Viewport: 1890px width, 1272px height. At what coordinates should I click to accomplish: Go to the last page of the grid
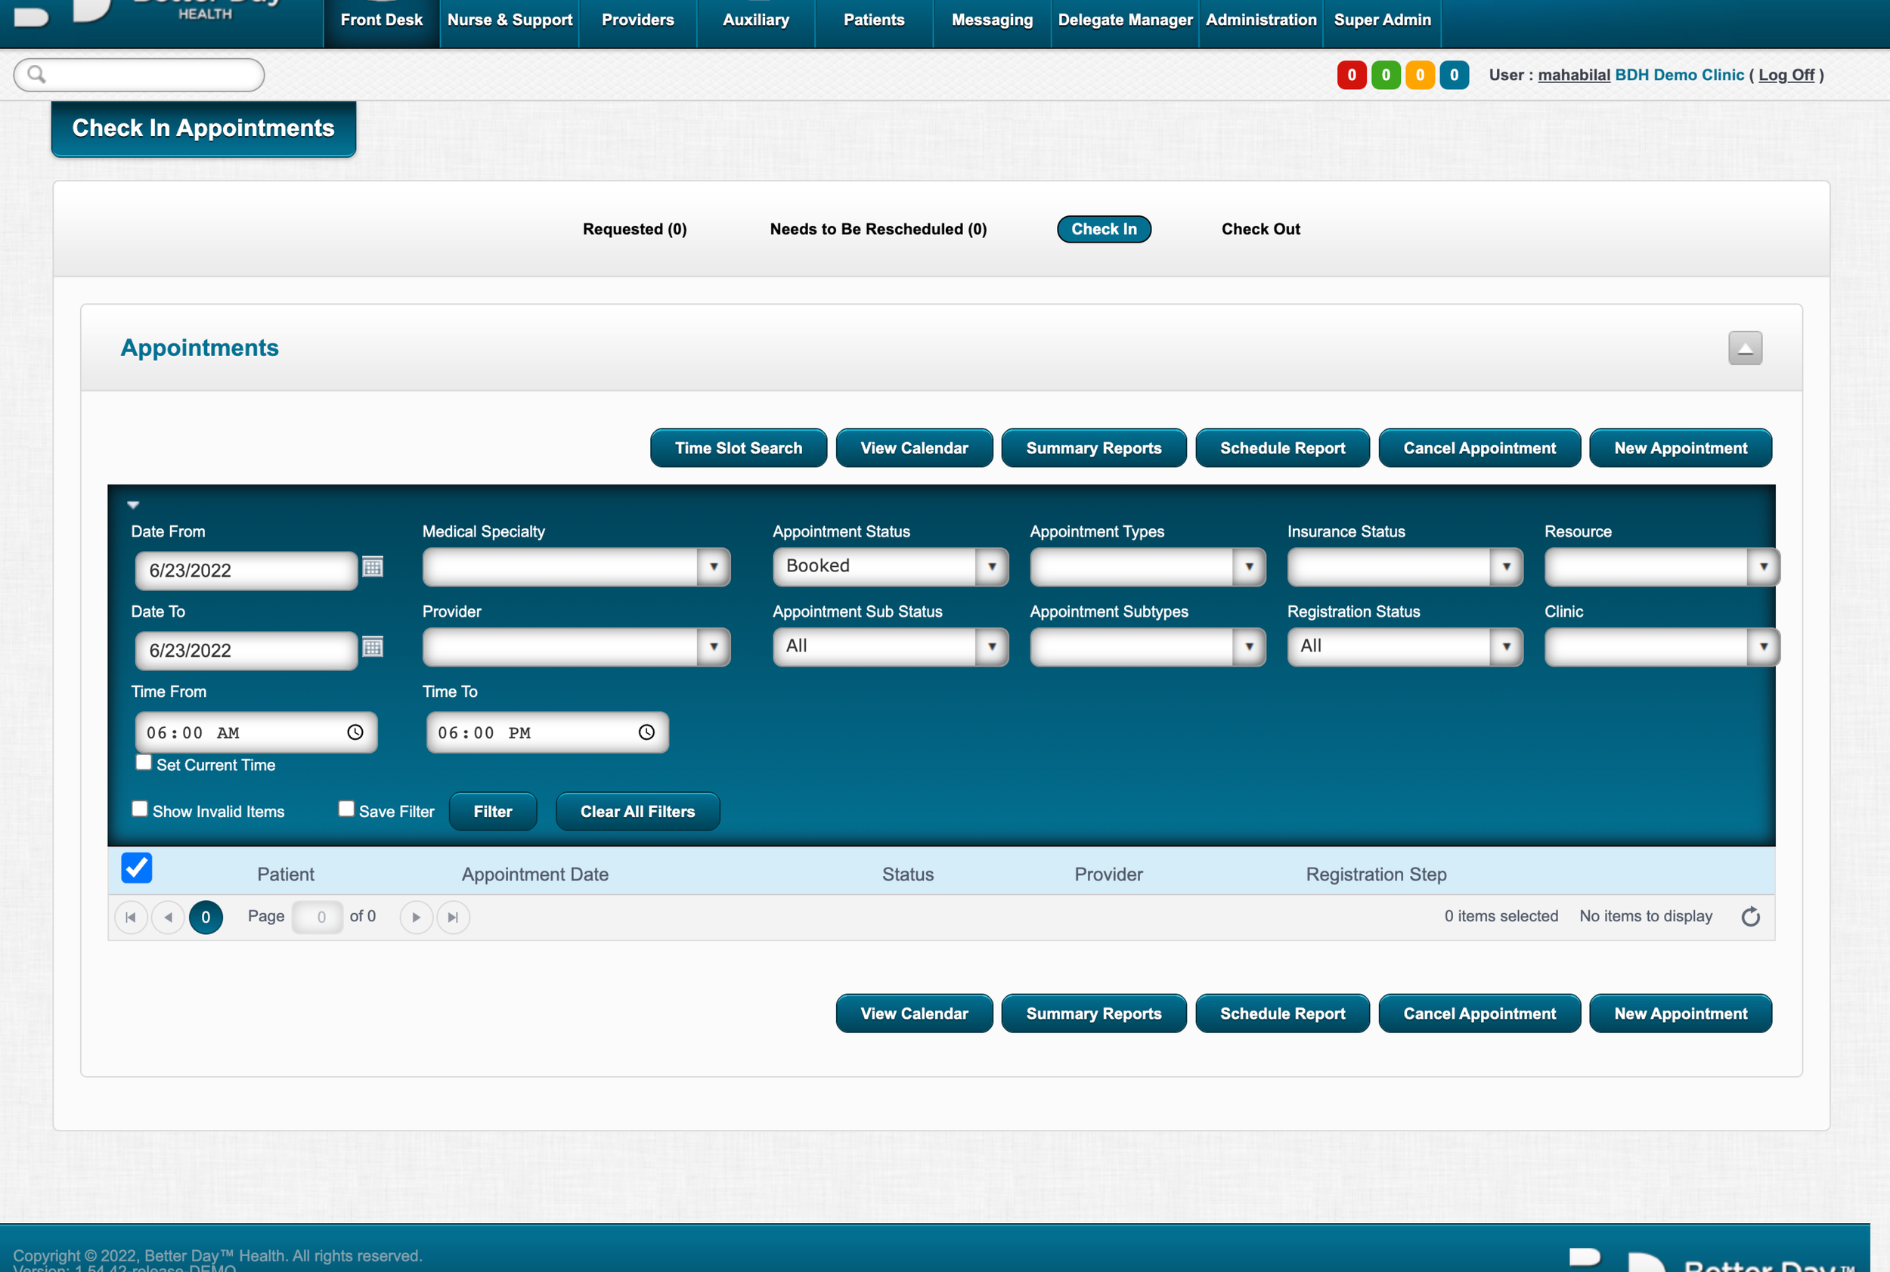(x=453, y=918)
